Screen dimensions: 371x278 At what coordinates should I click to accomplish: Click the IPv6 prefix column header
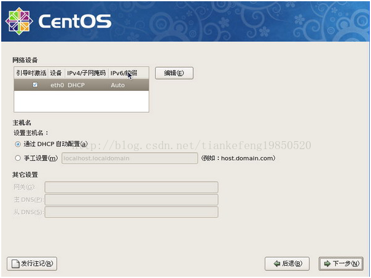[x=128, y=73]
